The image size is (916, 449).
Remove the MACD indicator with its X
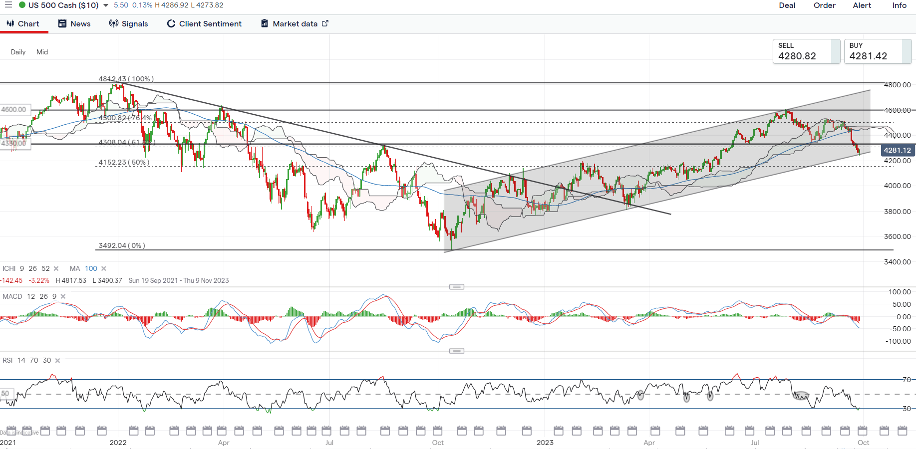pyautogui.click(x=63, y=296)
